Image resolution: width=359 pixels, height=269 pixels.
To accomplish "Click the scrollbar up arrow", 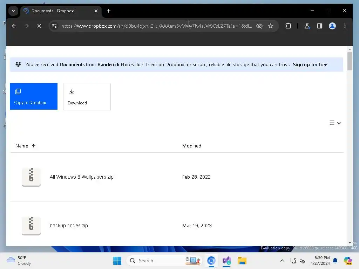I will pos(350,49).
